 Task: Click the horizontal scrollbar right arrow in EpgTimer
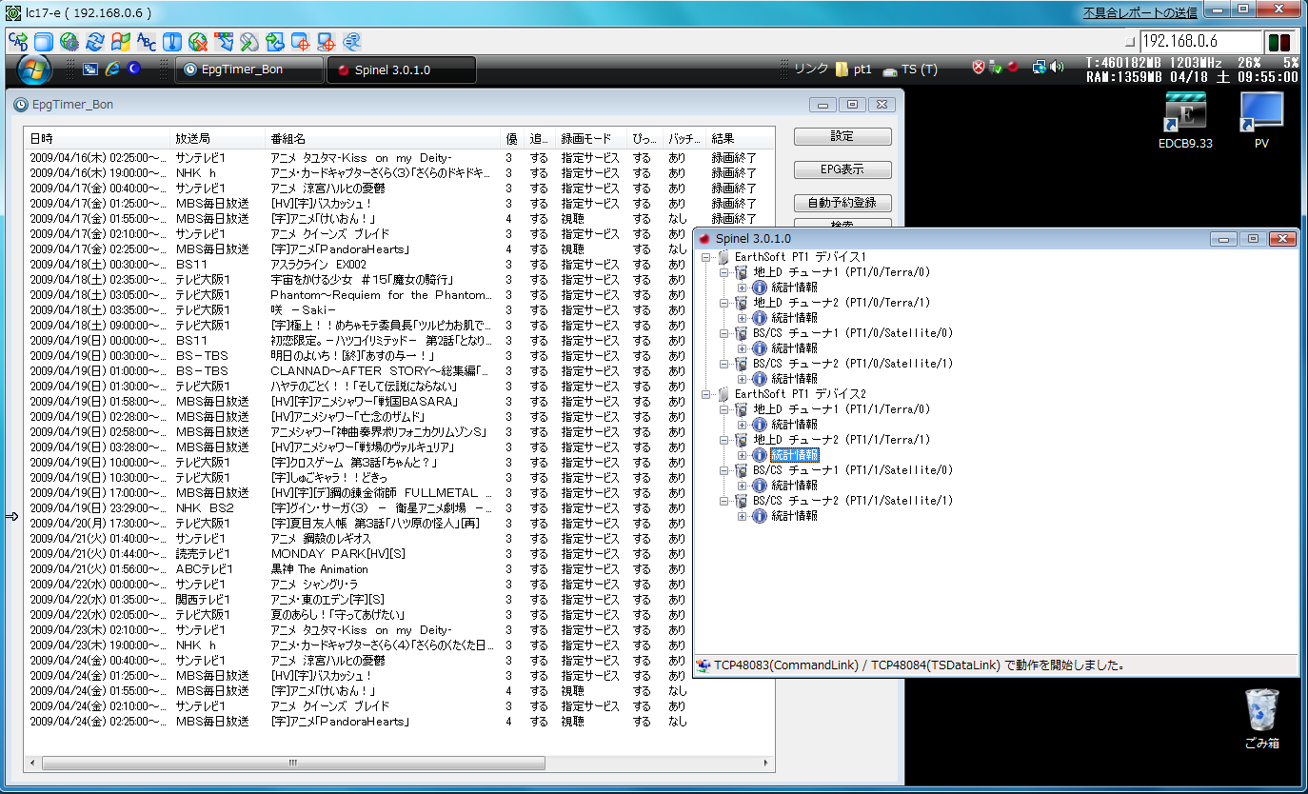coord(767,764)
